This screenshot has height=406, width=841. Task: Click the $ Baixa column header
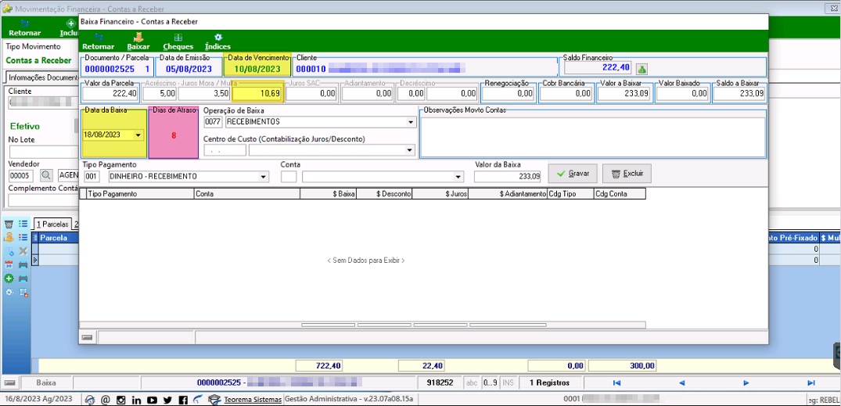pos(329,194)
